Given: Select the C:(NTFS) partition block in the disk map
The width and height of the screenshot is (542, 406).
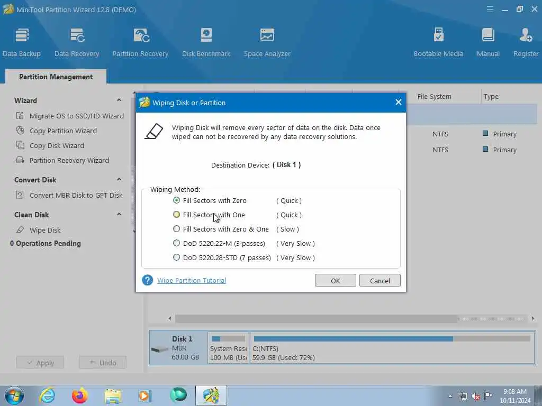Looking at the screenshot, I should (392, 348).
